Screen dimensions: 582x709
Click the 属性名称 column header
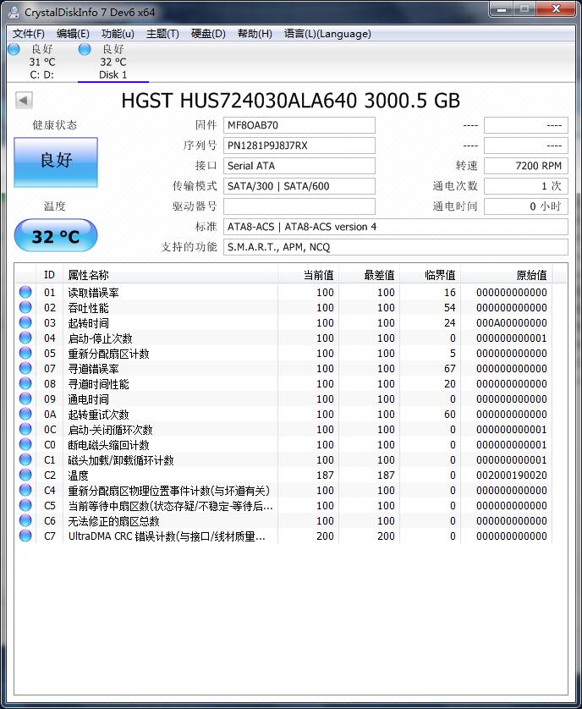(x=170, y=275)
